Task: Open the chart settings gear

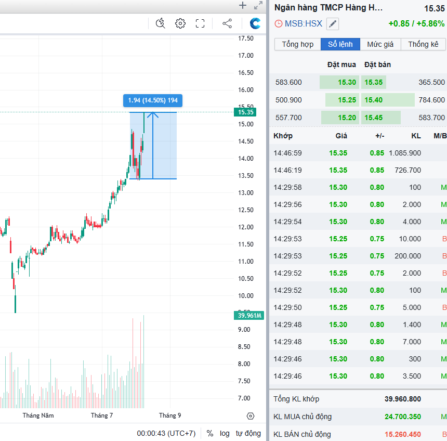Action: pos(180,23)
